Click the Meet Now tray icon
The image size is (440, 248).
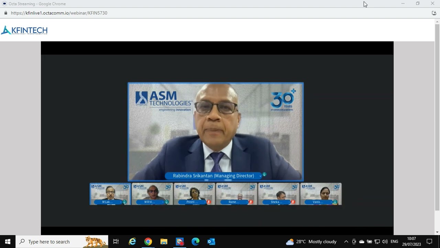point(354,241)
